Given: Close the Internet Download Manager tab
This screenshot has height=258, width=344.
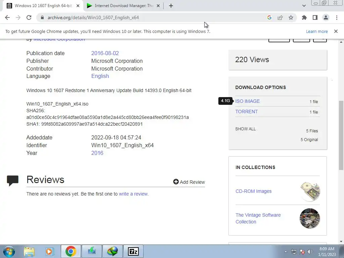Looking at the screenshot, I should click(x=158, y=6).
